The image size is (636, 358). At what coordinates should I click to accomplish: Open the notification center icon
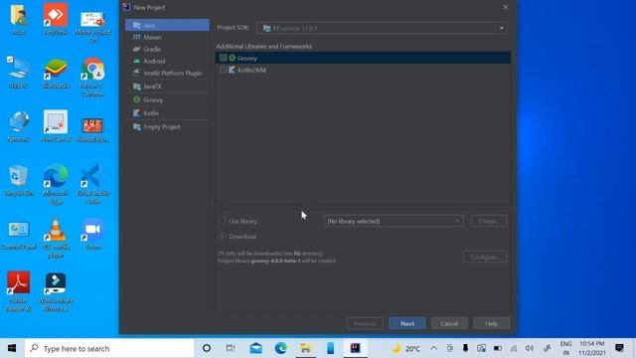619,348
